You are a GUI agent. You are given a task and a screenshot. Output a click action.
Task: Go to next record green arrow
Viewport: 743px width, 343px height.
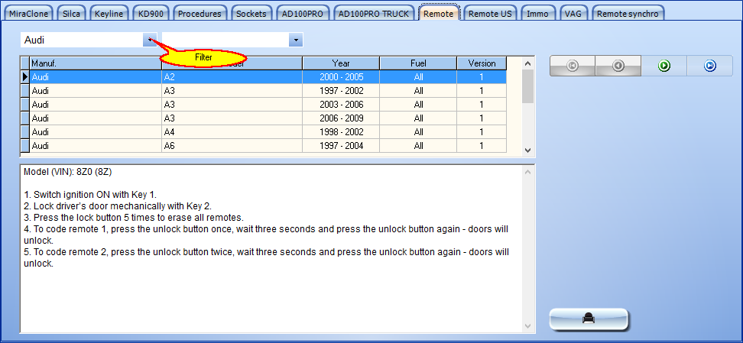(x=664, y=66)
